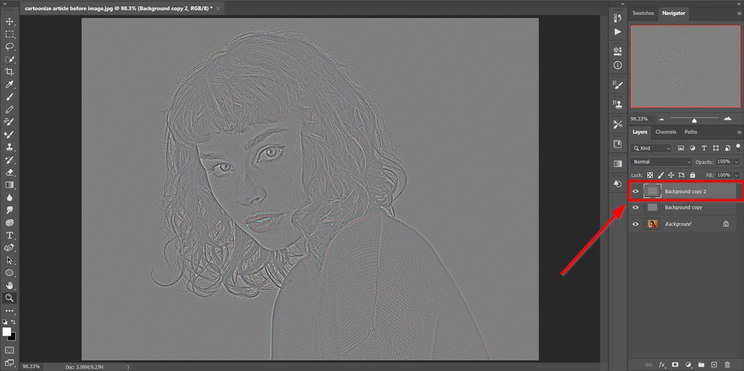Select the Eyedropper tool
The image size is (744, 371).
[x=9, y=84]
